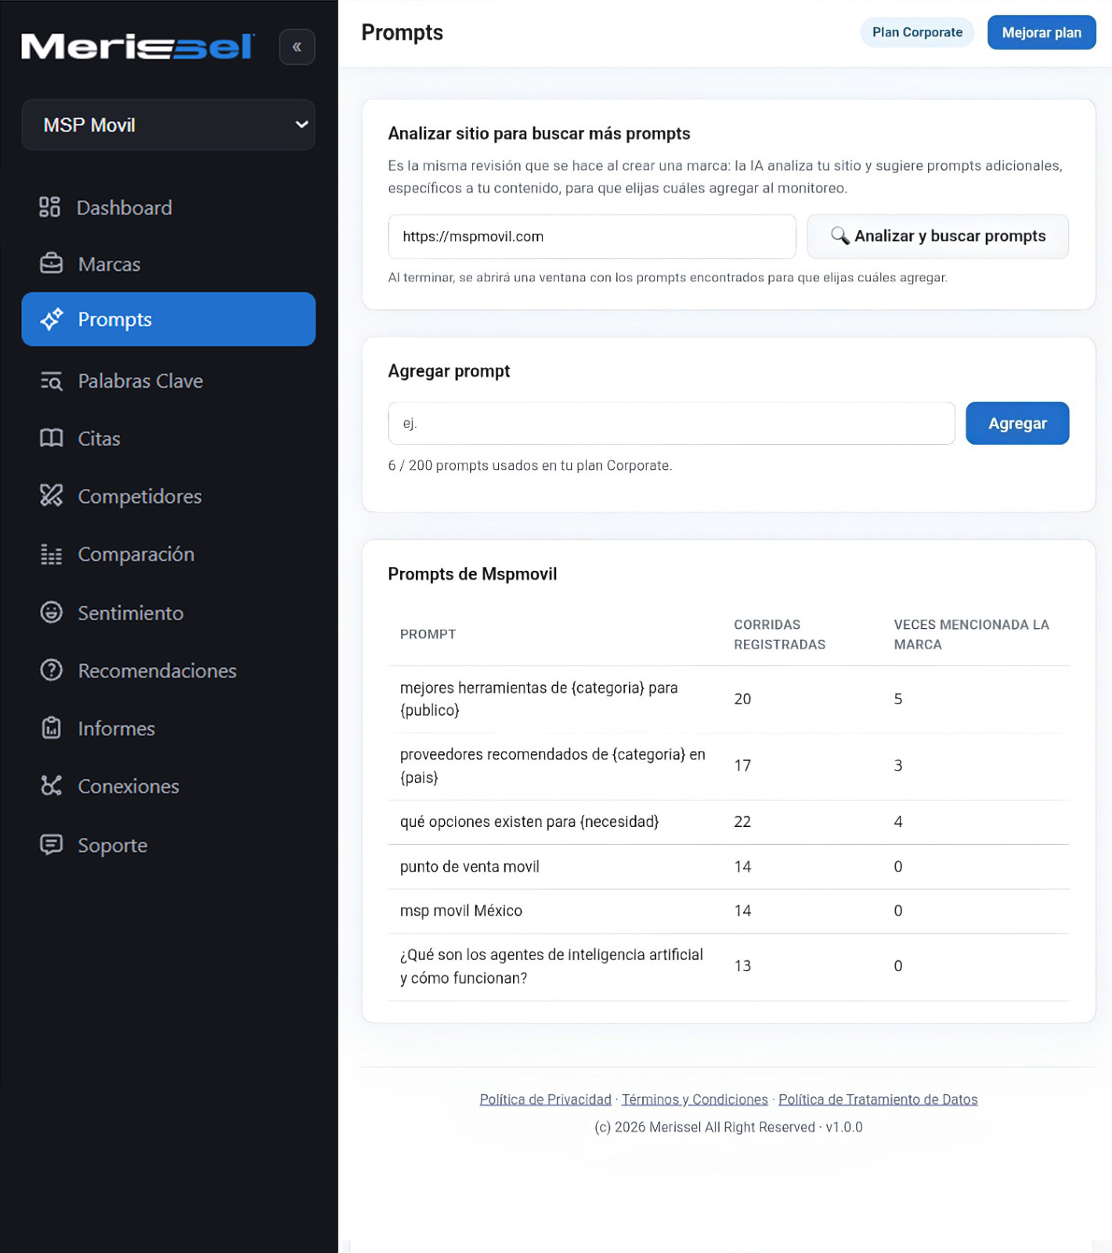Viewport: 1112px width, 1253px height.
Task: Focus the site URL field with https://mspmovil.com
Action: pyautogui.click(x=592, y=237)
